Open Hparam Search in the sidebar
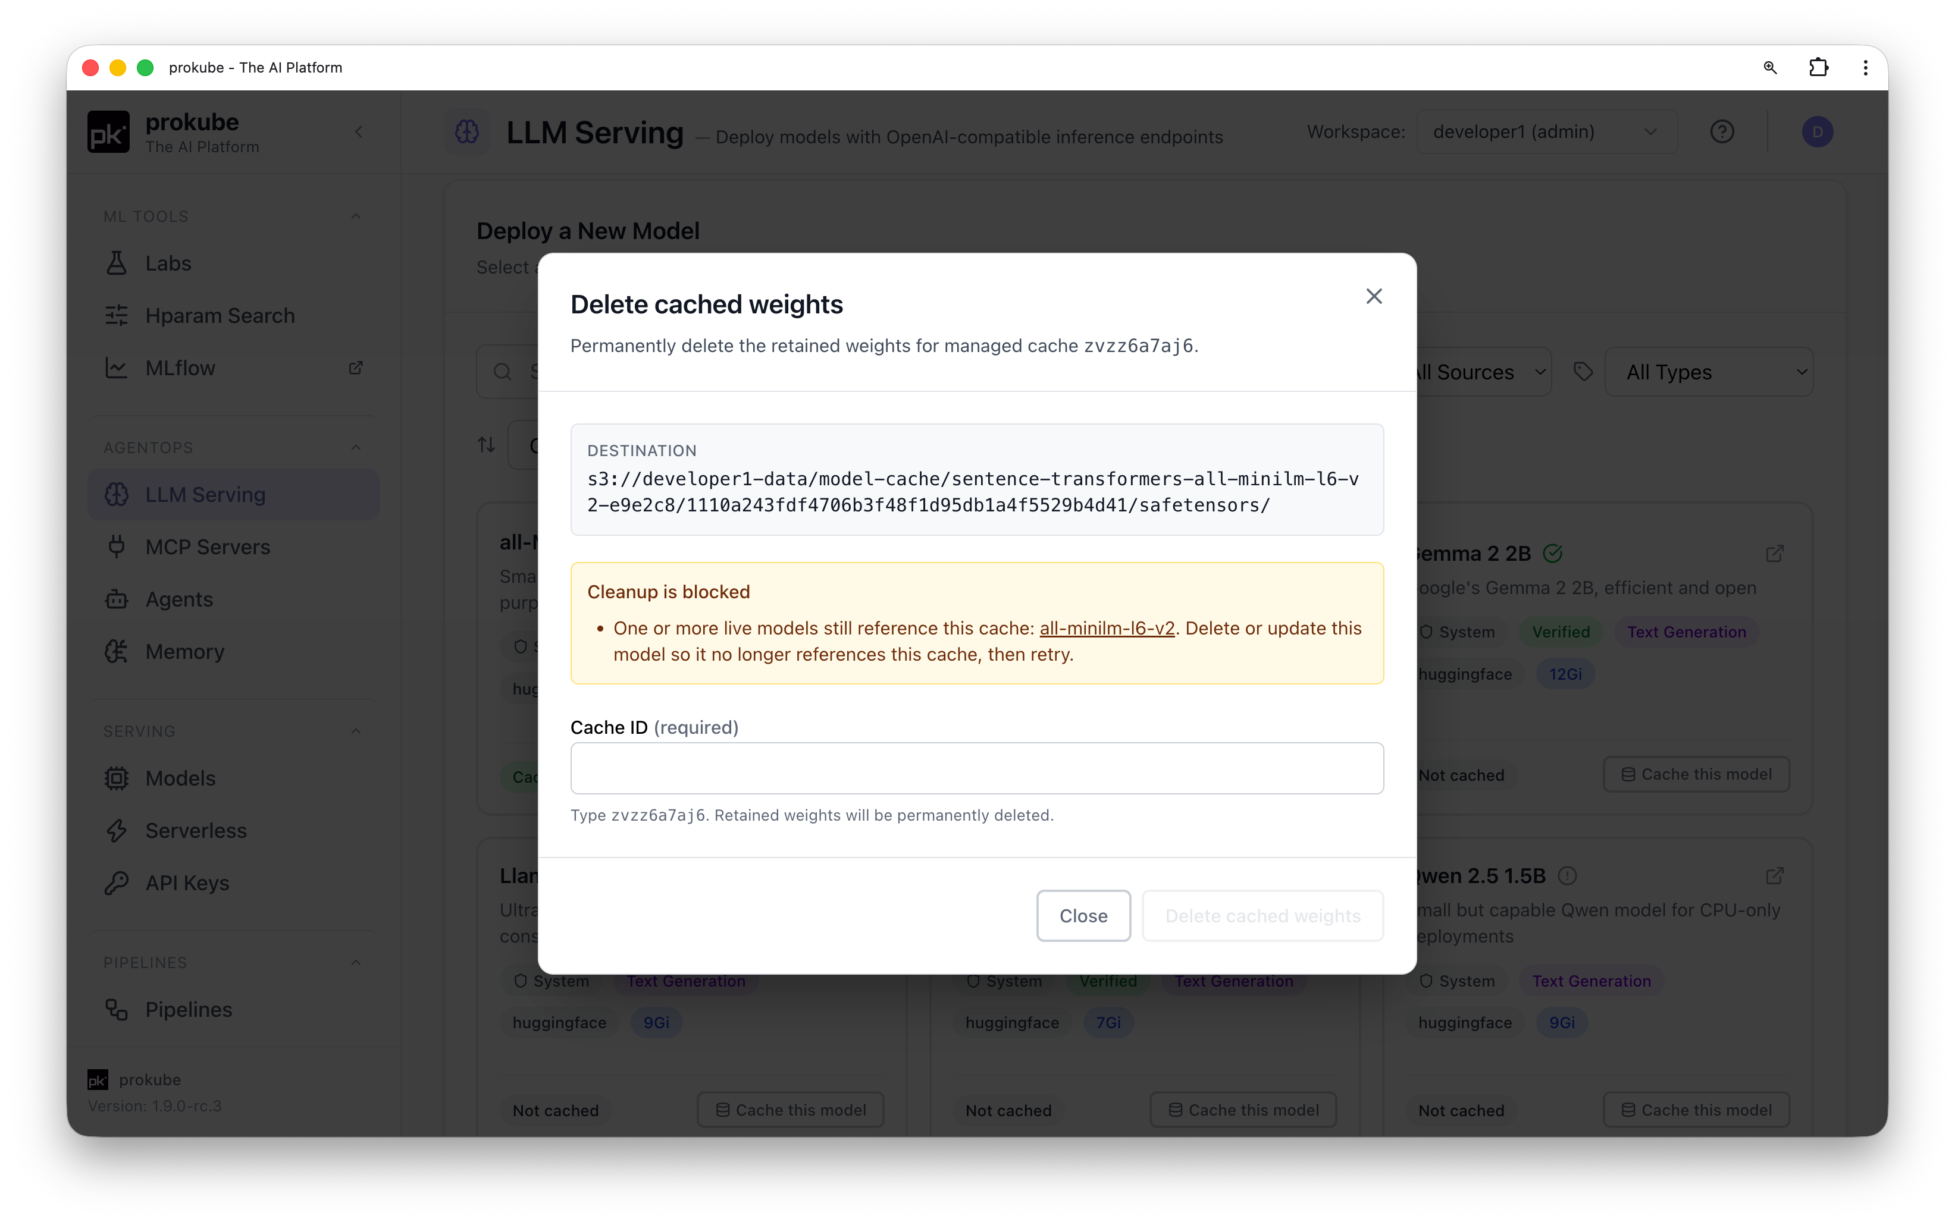Viewport: 1955px width, 1225px height. tap(233, 316)
